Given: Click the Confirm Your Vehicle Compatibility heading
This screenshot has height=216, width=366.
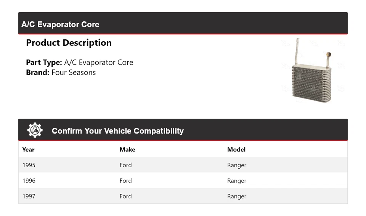Looking at the screenshot, I should 117,131.
